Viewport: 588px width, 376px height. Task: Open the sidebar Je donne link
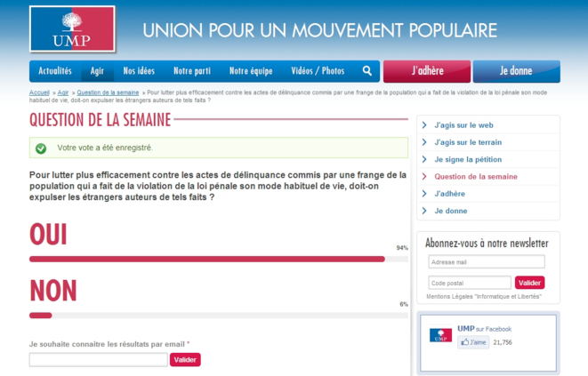click(x=451, y=211)
